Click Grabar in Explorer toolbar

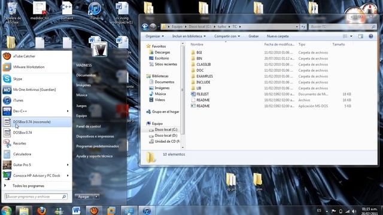[254, 36]
